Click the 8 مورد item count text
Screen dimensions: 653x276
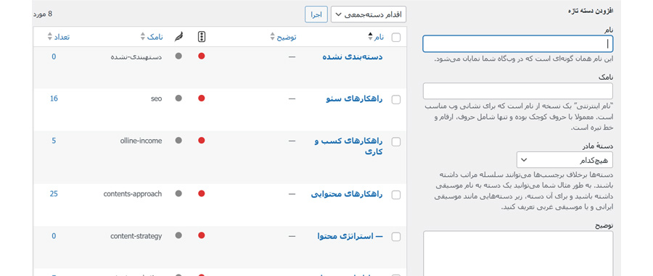pyautogui.click(x=43, y=14)
